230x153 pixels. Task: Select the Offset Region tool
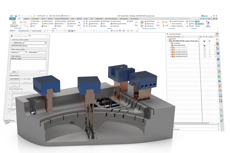pos(149,21)
